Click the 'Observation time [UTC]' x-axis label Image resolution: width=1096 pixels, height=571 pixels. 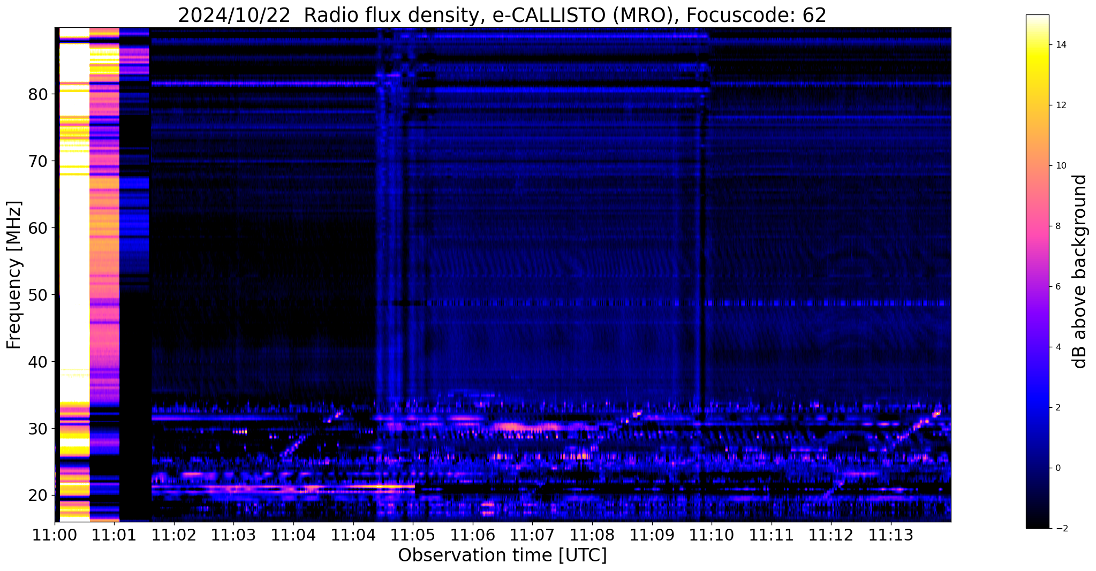pyautogui.click(x=502, y=555)
